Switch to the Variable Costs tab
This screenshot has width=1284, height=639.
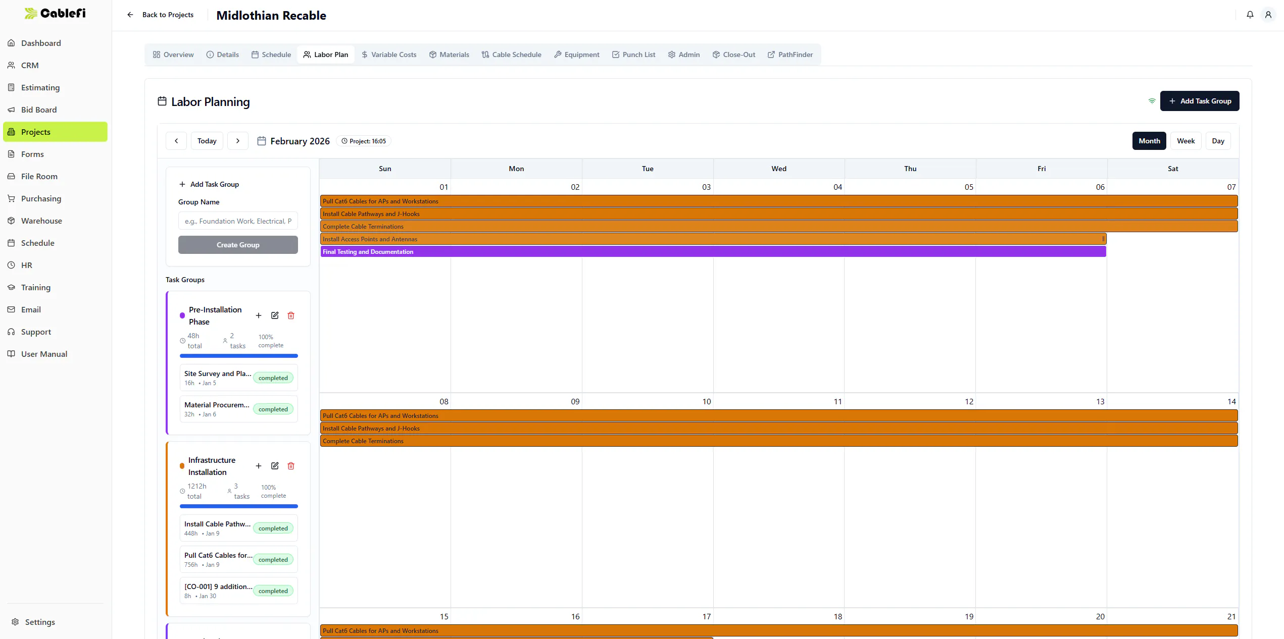(389, 55)
